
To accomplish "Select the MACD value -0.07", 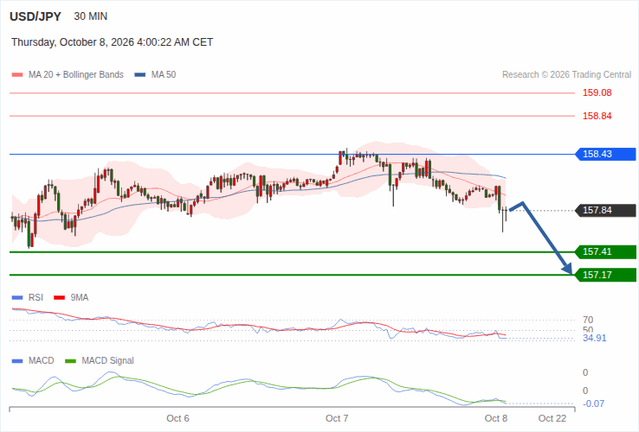I will pos(594,404).
